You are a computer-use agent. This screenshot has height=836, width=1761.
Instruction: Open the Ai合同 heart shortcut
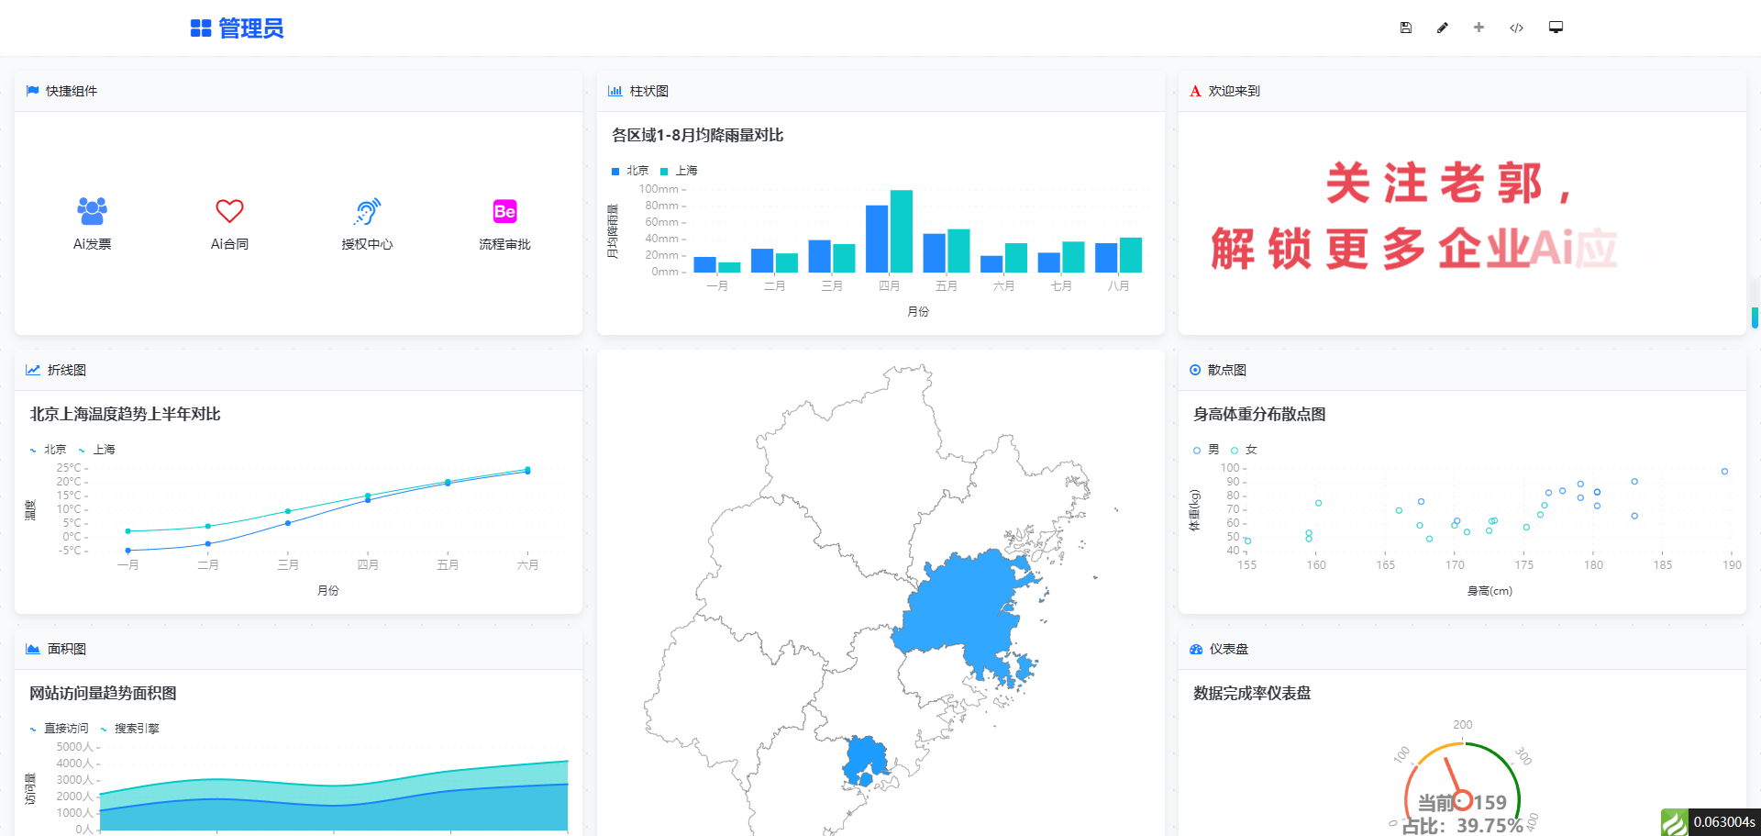click(x=229, y=222)
